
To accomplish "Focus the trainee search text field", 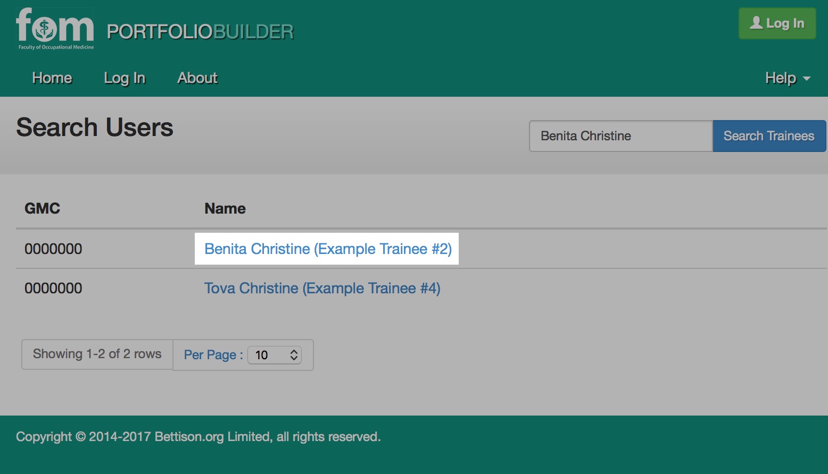I will pyautogui.click(x=621, y=136).
